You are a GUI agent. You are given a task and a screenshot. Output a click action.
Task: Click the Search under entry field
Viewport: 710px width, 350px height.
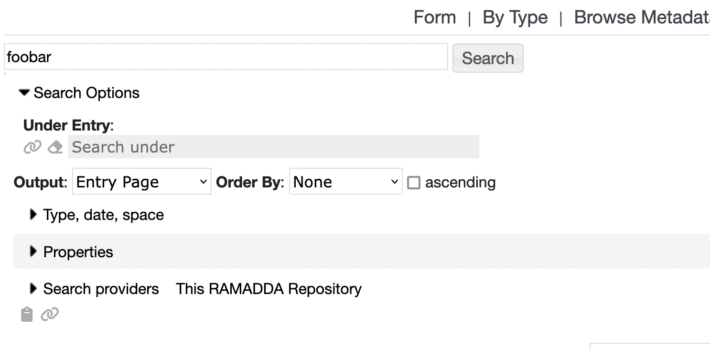(273, 147)
